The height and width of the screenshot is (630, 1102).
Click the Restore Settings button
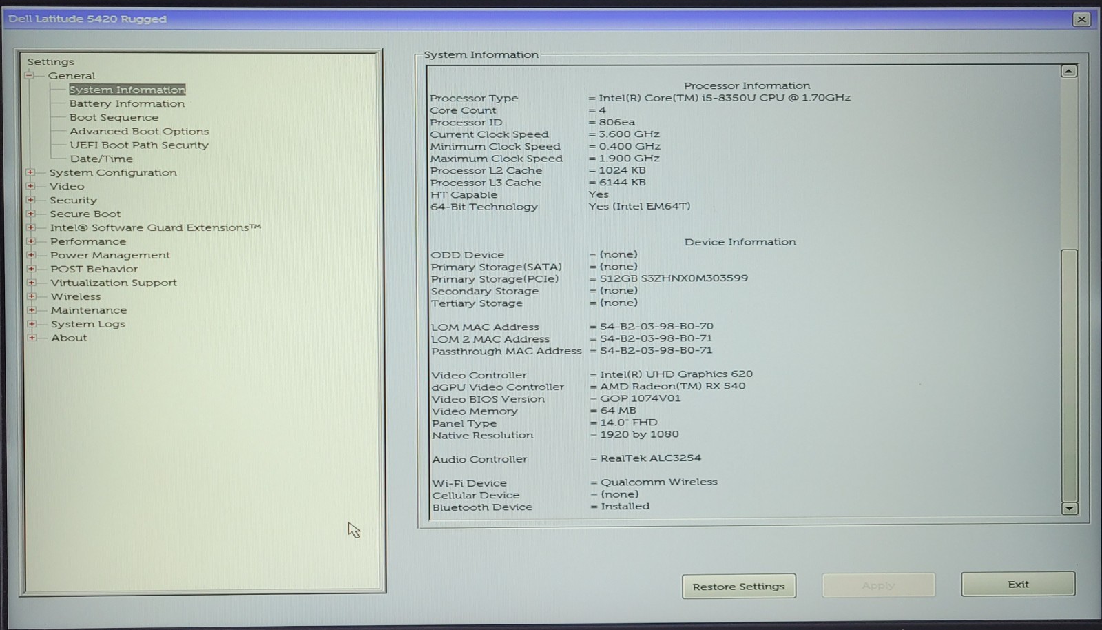(x=738, y=586)
